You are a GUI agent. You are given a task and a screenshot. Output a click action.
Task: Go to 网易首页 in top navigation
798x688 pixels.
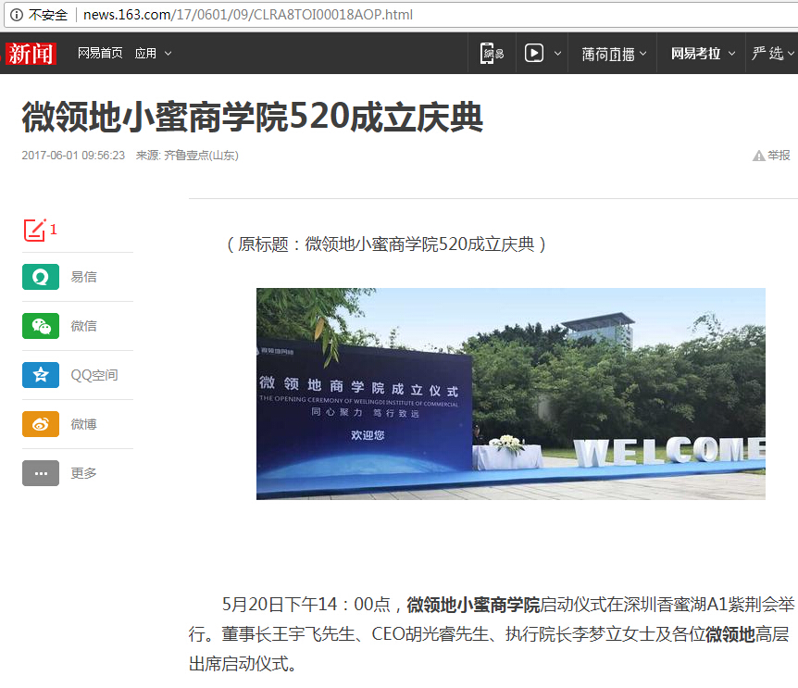pyautogui.click(x=100, y=53)
